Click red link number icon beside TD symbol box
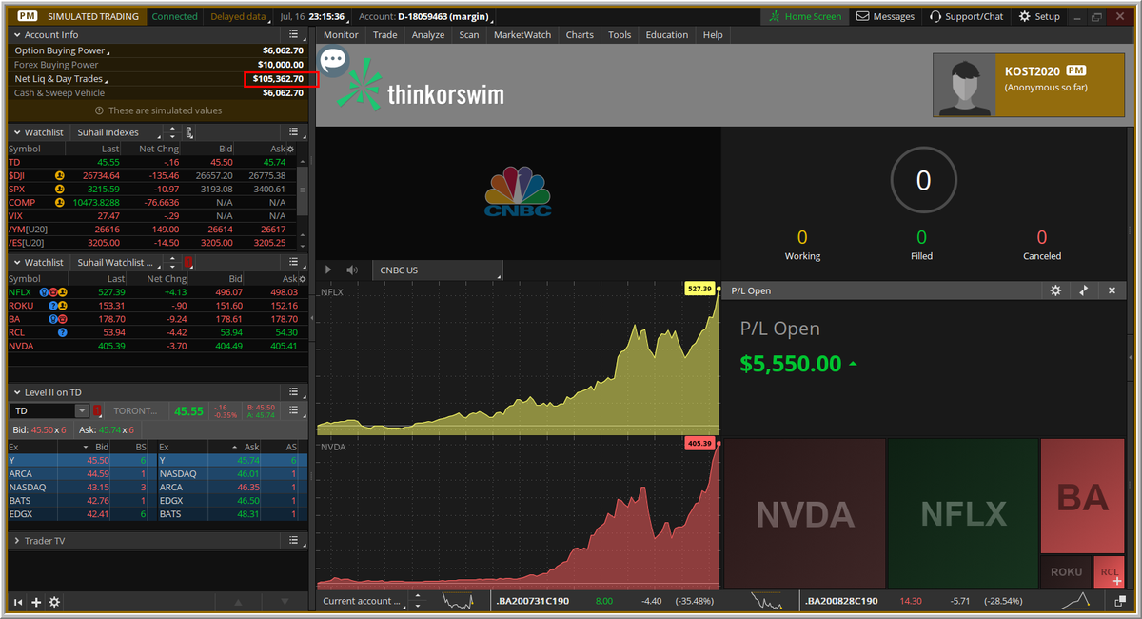 point(96,411)
